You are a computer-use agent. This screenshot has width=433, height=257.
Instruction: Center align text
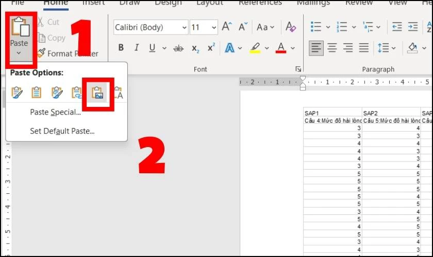(x=332, y=48)
